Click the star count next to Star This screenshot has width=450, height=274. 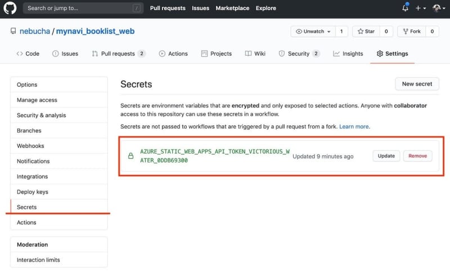(x=386, y=32)
